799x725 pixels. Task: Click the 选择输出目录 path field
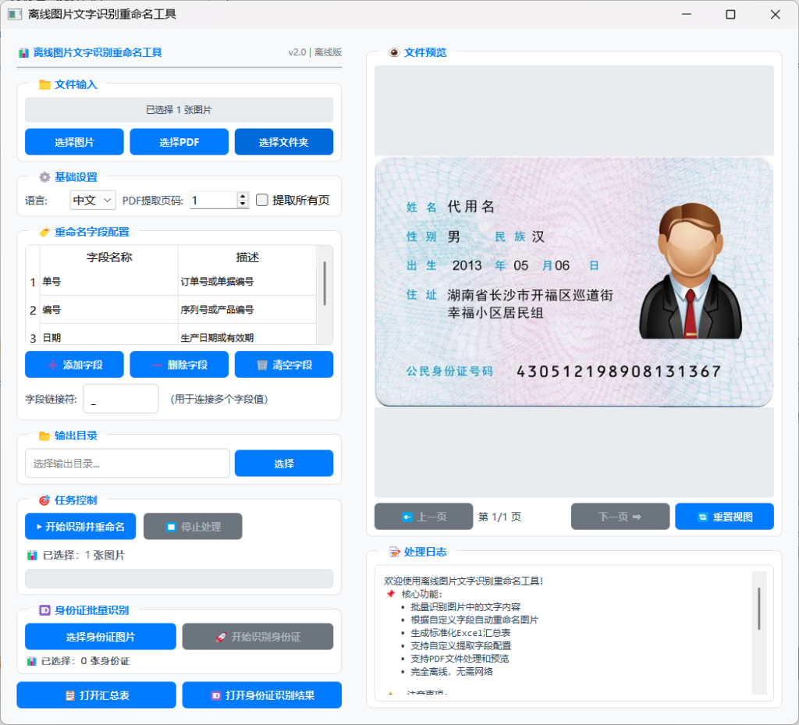tap(127, 463)
